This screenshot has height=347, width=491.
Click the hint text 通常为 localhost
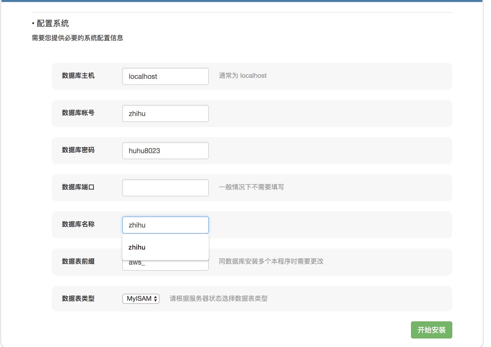click(242, 76)
